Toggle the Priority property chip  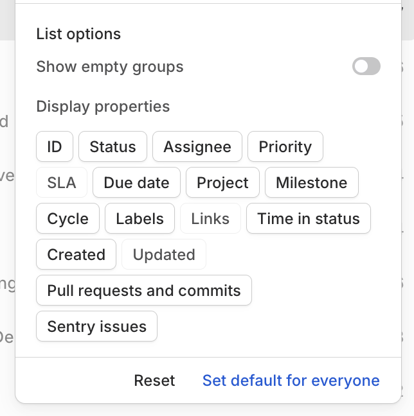[285, 146]
